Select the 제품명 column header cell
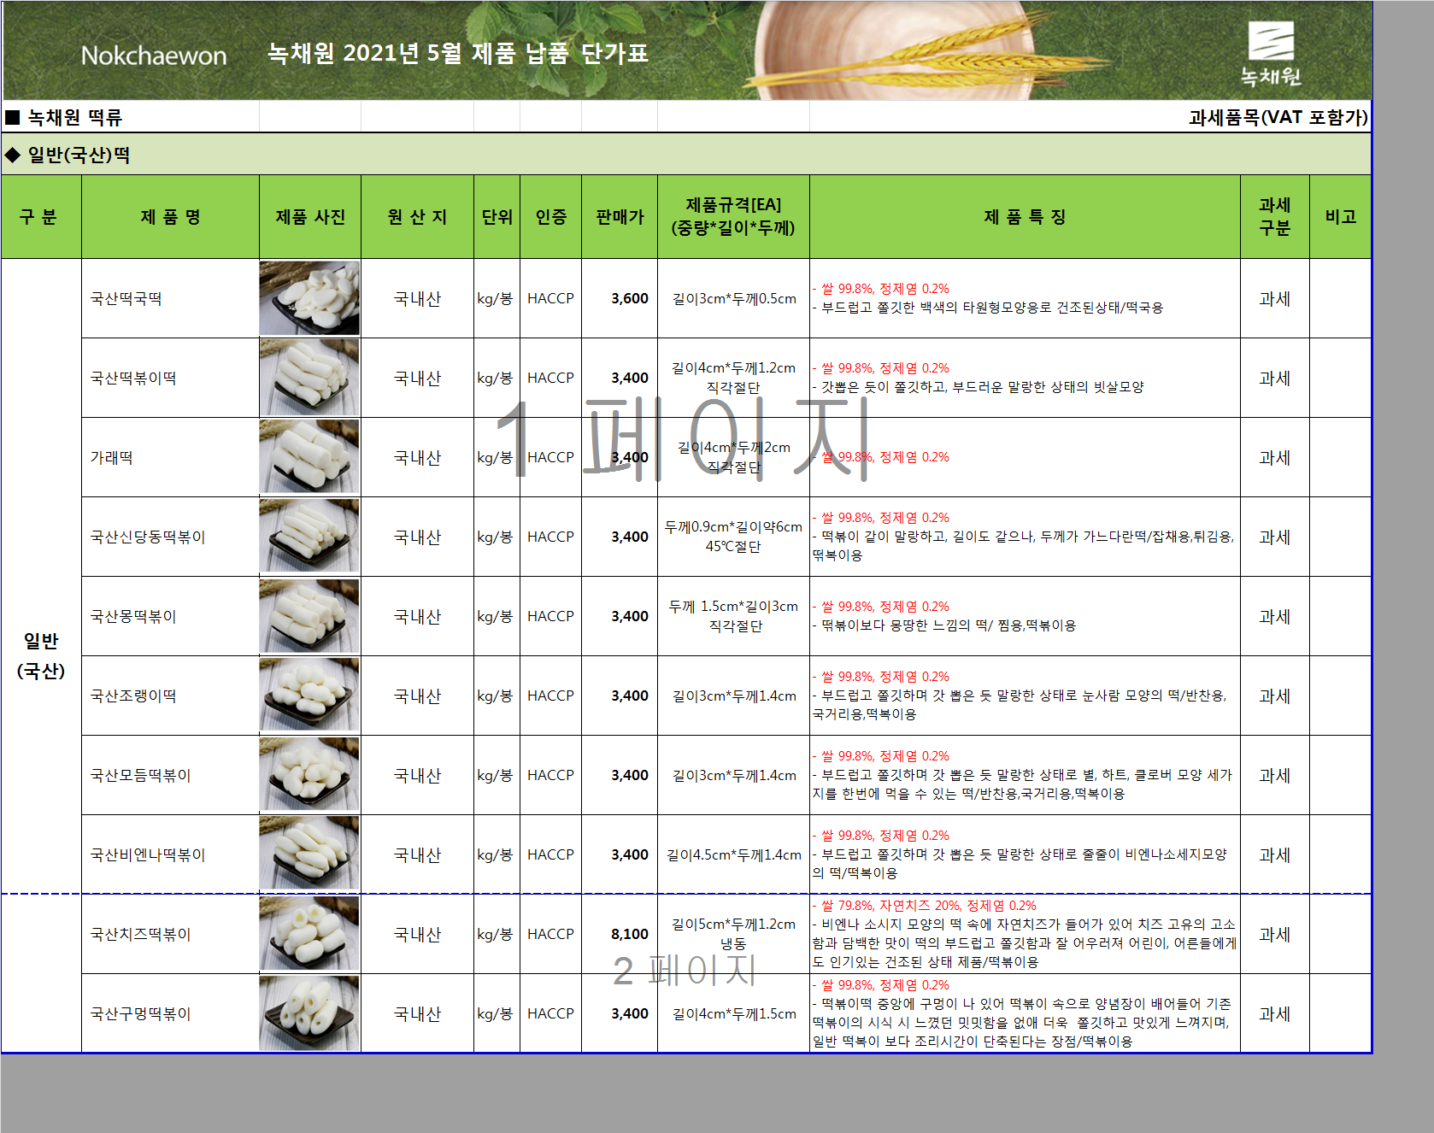 170,217
